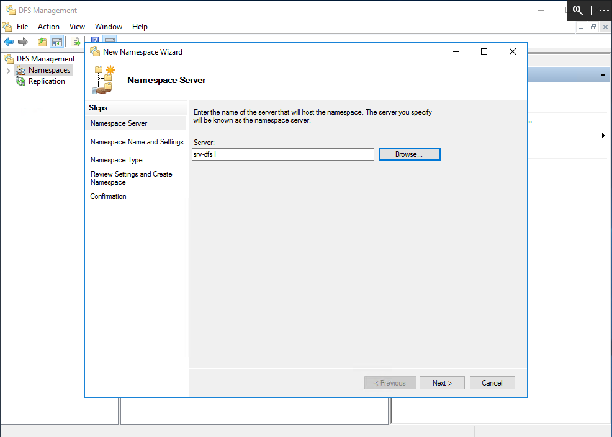The image size is (612, 437).
Task: Click the Browse... button
Action: pyautogui.click(x=410, y=154)
